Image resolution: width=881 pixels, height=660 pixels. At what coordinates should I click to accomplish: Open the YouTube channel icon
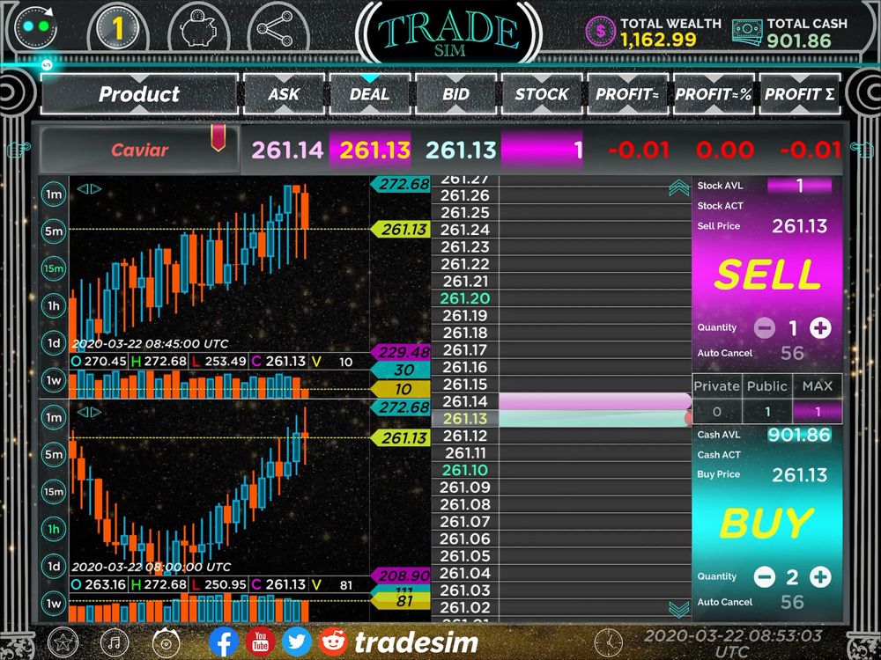260,642
